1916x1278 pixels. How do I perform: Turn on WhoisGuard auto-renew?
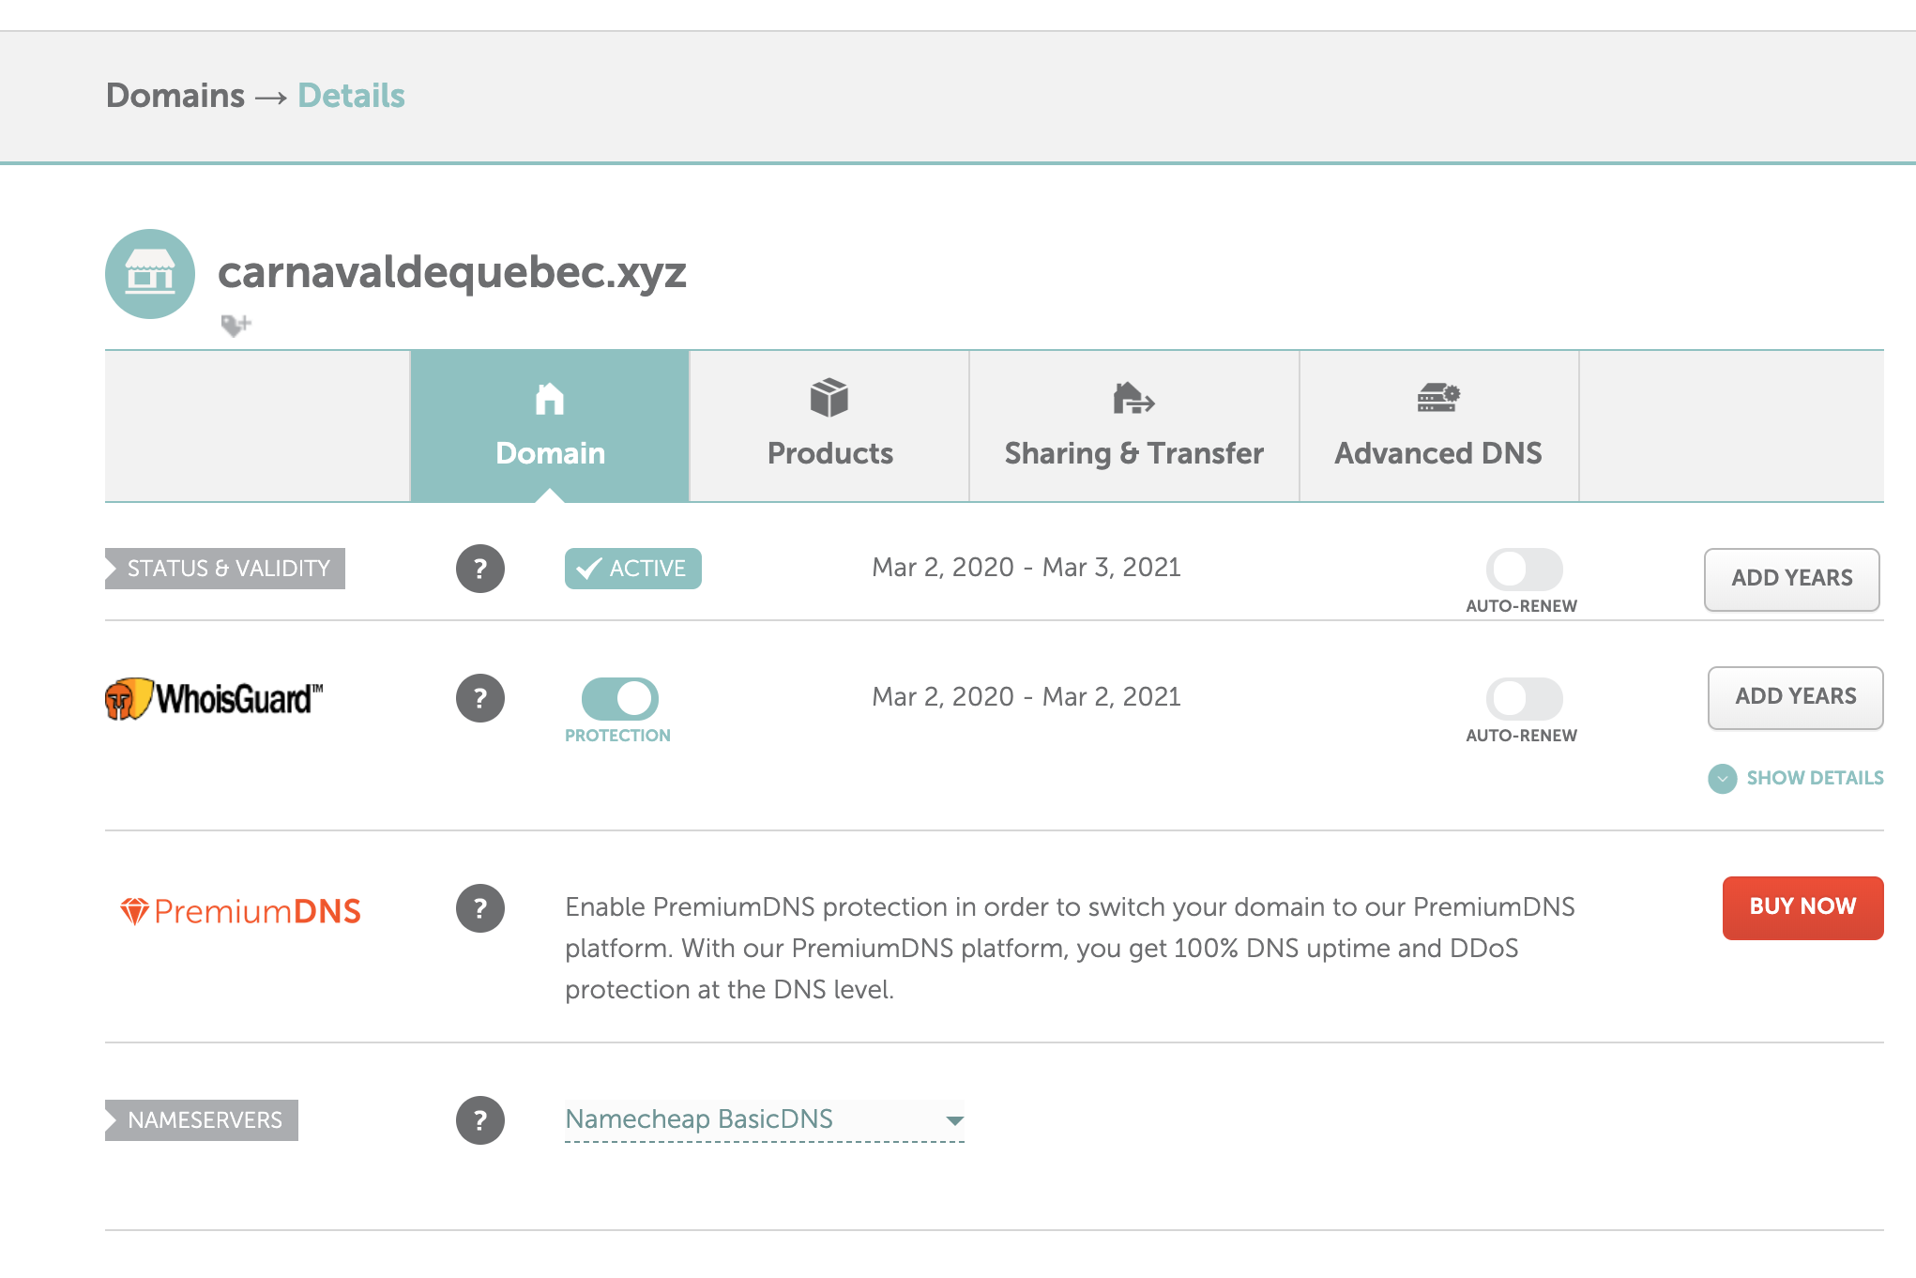1523,698
